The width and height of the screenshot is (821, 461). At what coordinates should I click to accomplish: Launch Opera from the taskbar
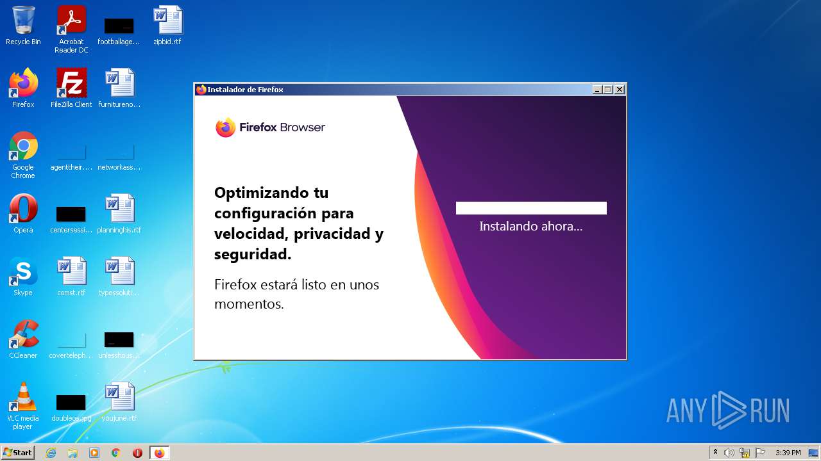point(137,453)
